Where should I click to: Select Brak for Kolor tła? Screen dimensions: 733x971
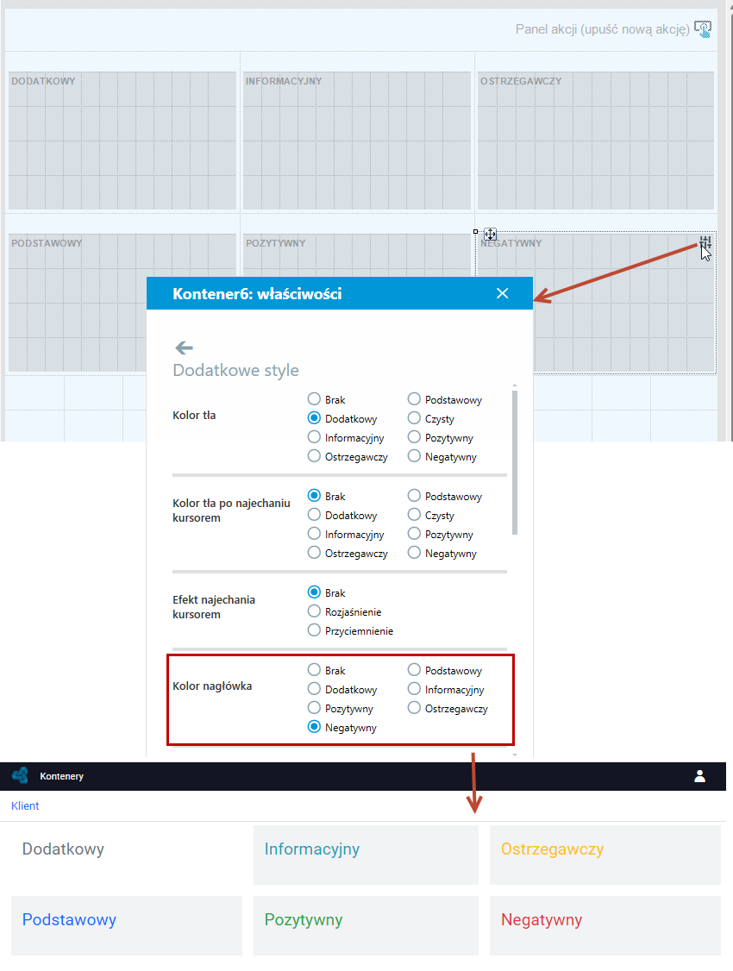[x=315, y=399]
